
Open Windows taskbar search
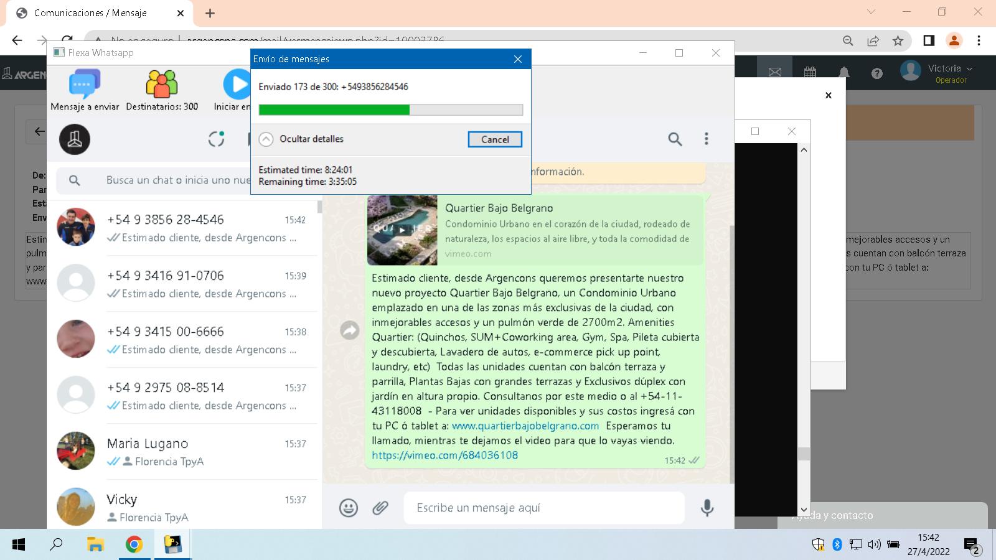point(56,545)
